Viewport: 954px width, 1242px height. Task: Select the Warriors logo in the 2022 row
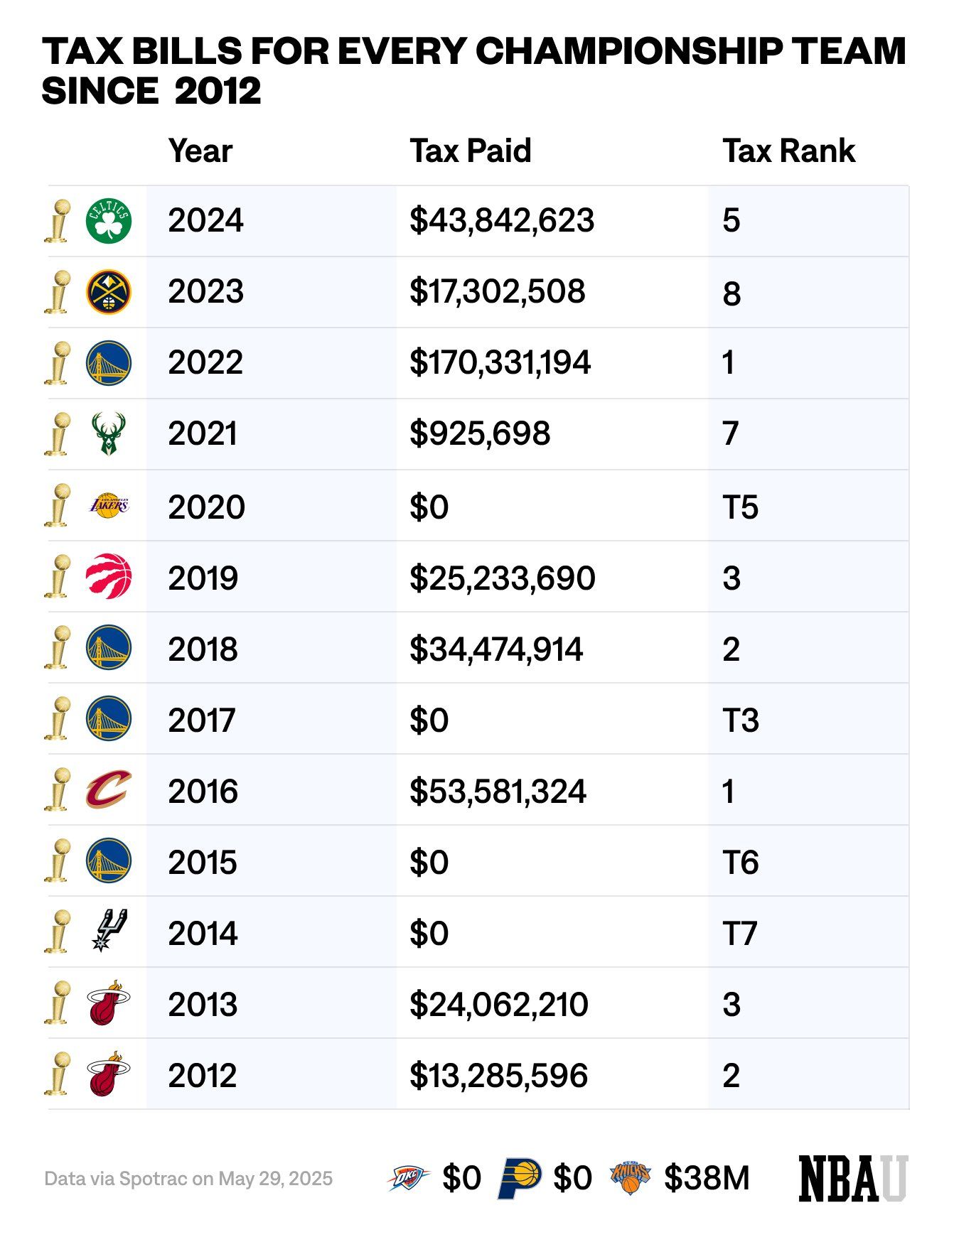pos(109,363)
